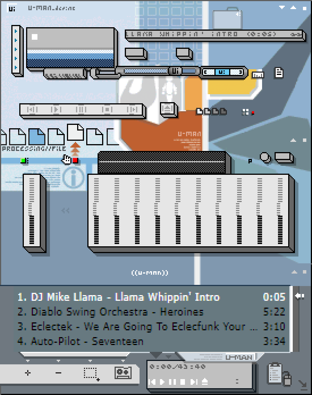Expand the playlist using the small up arrow
The image size is (312, 395).
point(293,271)
